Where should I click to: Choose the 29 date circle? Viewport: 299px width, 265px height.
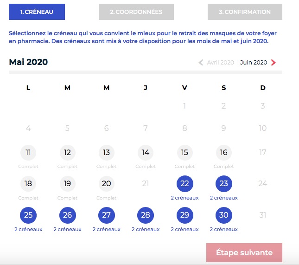point(184,215)
